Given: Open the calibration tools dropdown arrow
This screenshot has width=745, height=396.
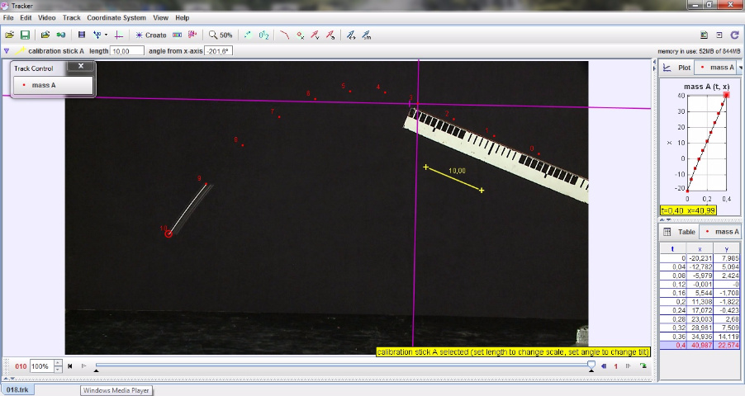Looking at the screenshot, I should tap(106, 35).
